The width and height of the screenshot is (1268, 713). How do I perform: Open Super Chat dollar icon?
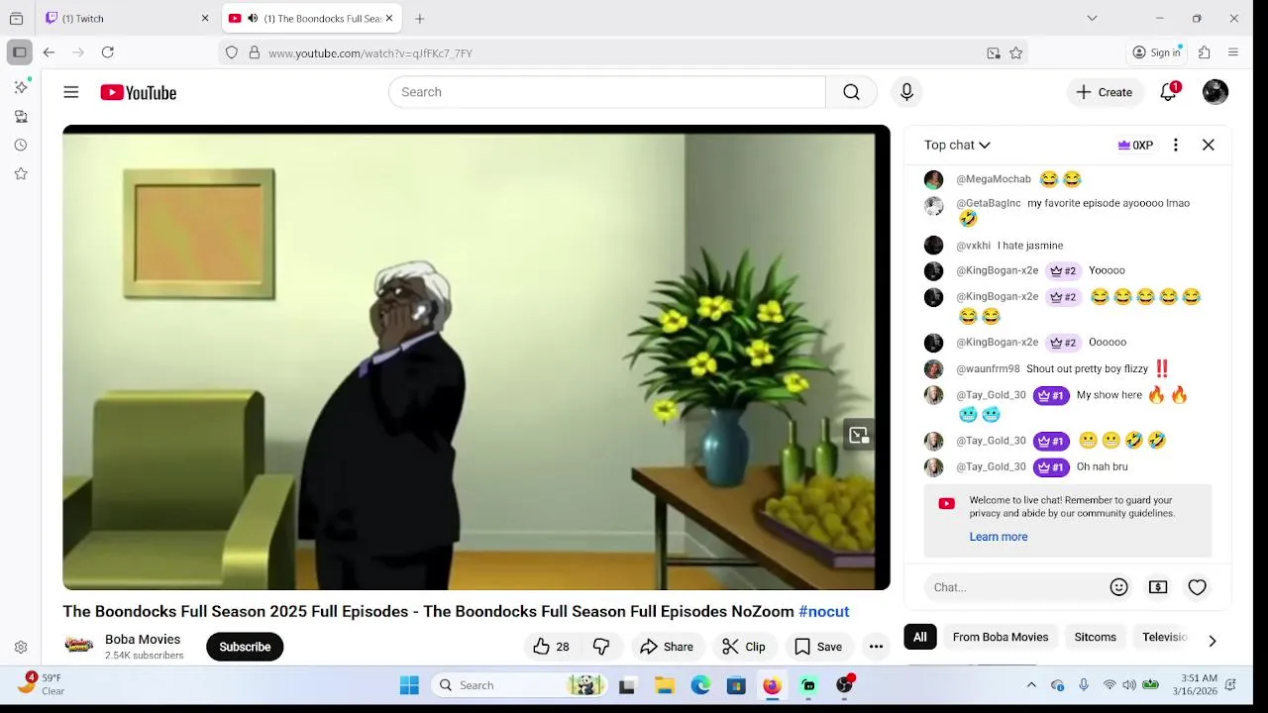(1158, 587)
